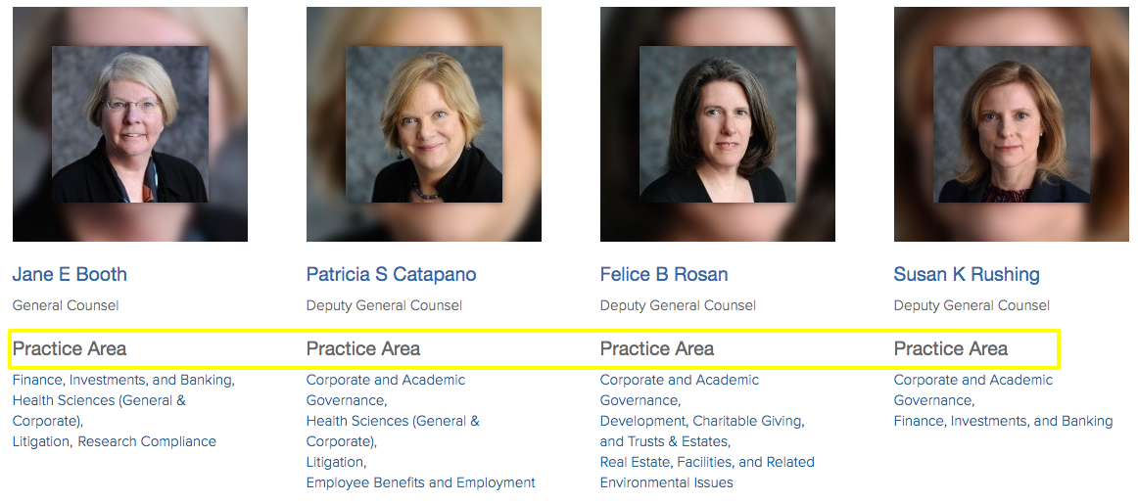Viewport: 1138px width, 503px height.
Task: Click Susan K Rushing's portrait photo
Action: pos(1011,124)
